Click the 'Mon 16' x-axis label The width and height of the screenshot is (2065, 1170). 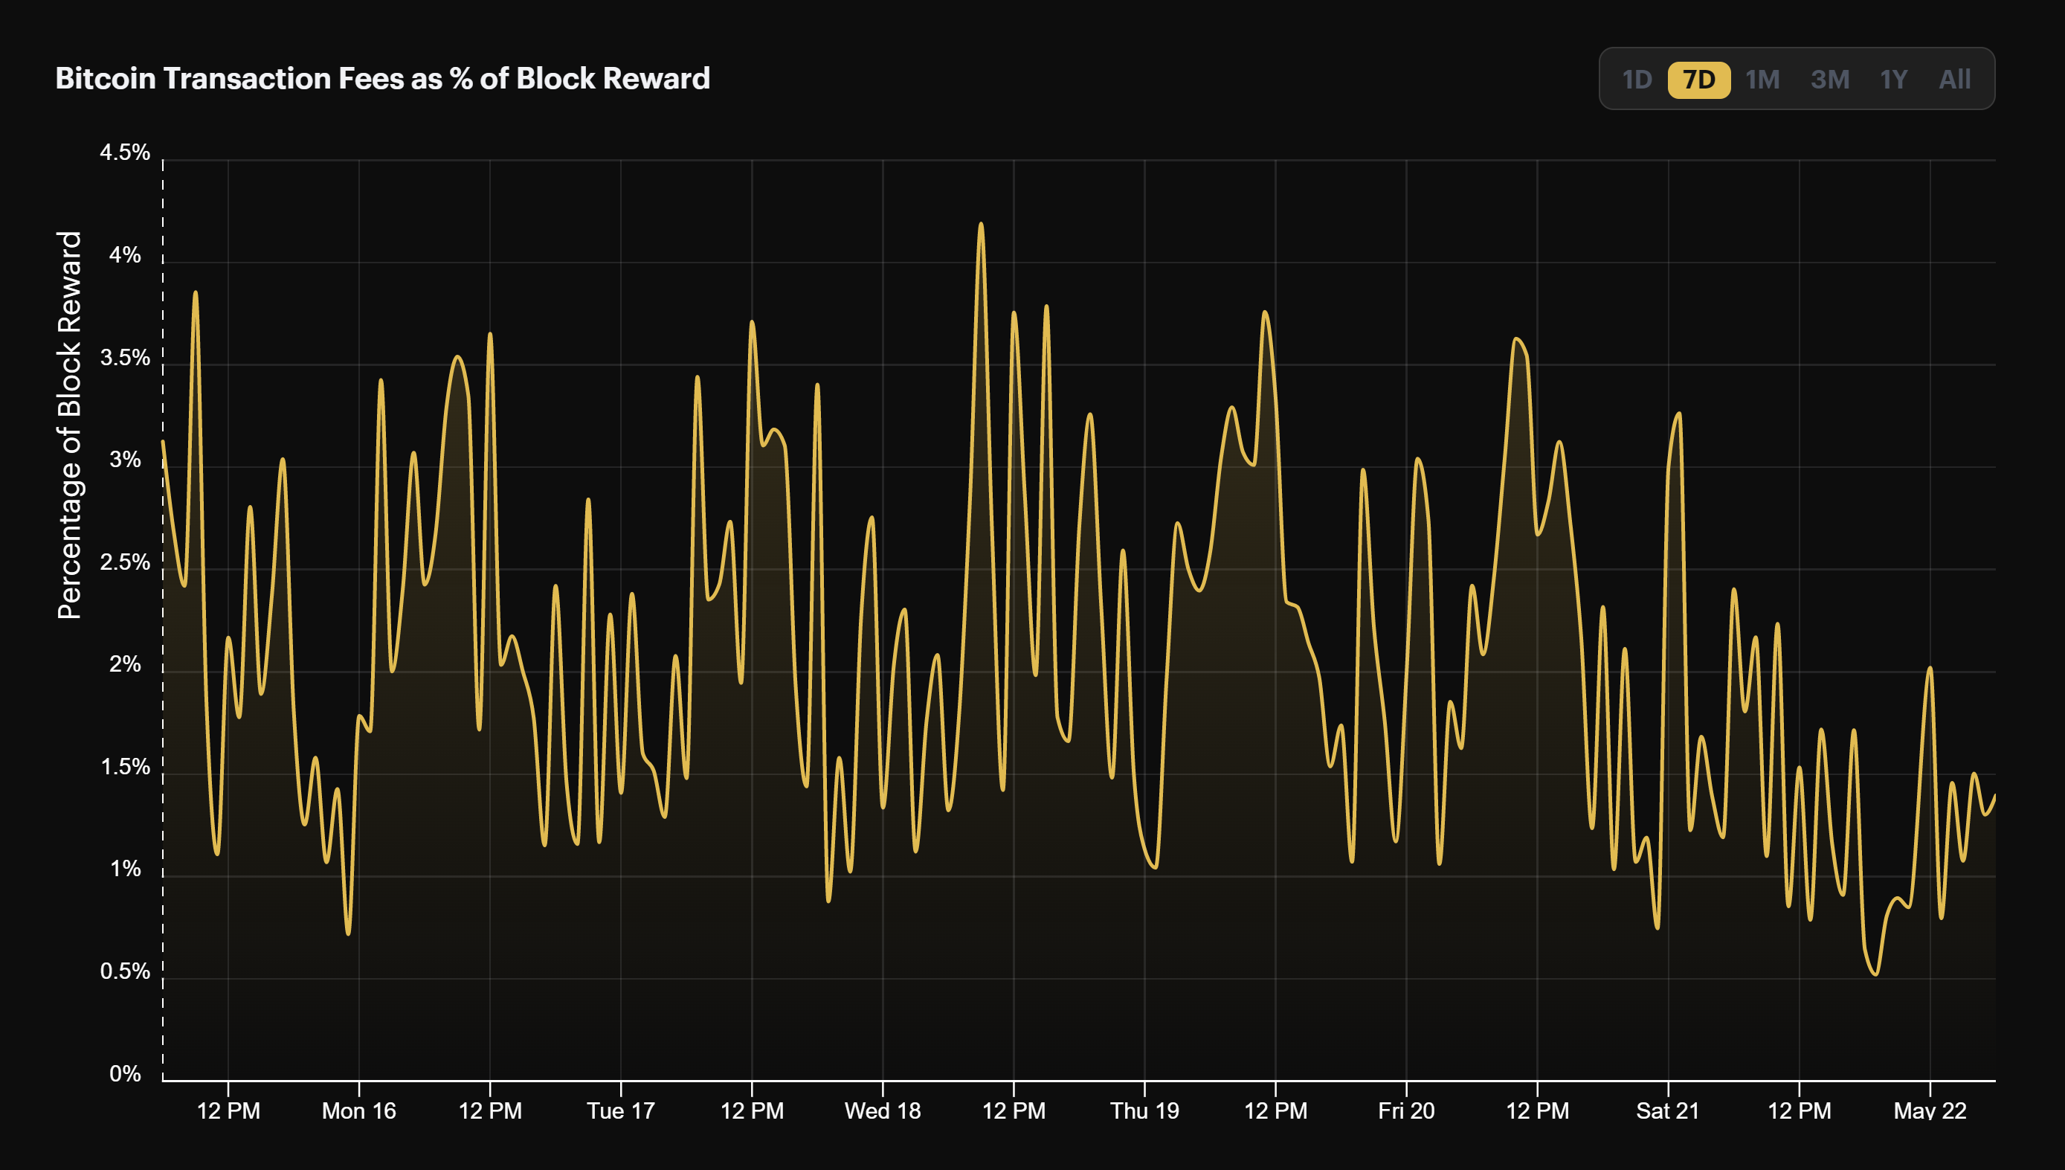pyautogui.click(x=359, y=1110)
